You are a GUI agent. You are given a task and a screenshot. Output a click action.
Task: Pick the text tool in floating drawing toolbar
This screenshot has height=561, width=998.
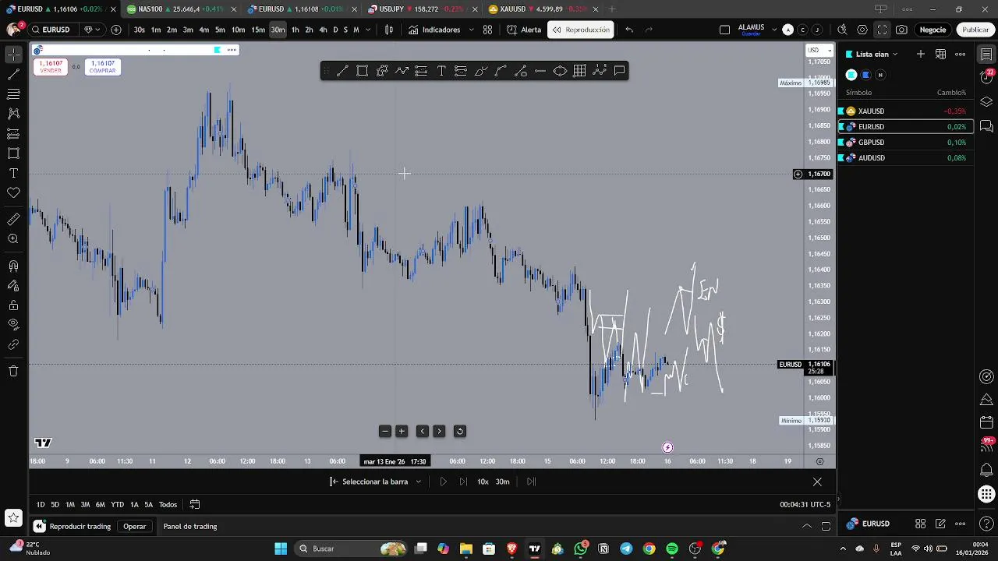pos(441,71)
